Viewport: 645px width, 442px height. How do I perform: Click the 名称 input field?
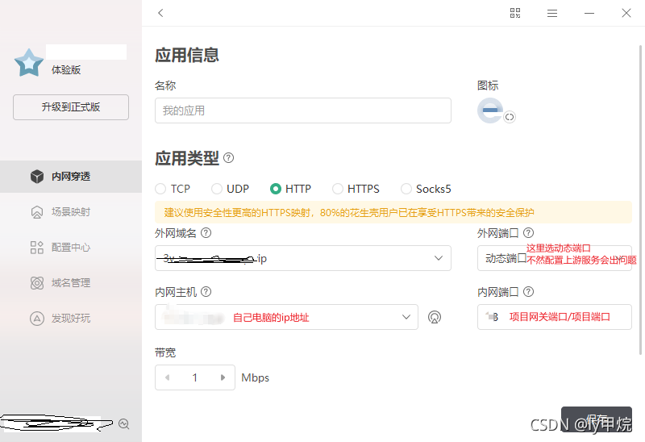(303, 110)
